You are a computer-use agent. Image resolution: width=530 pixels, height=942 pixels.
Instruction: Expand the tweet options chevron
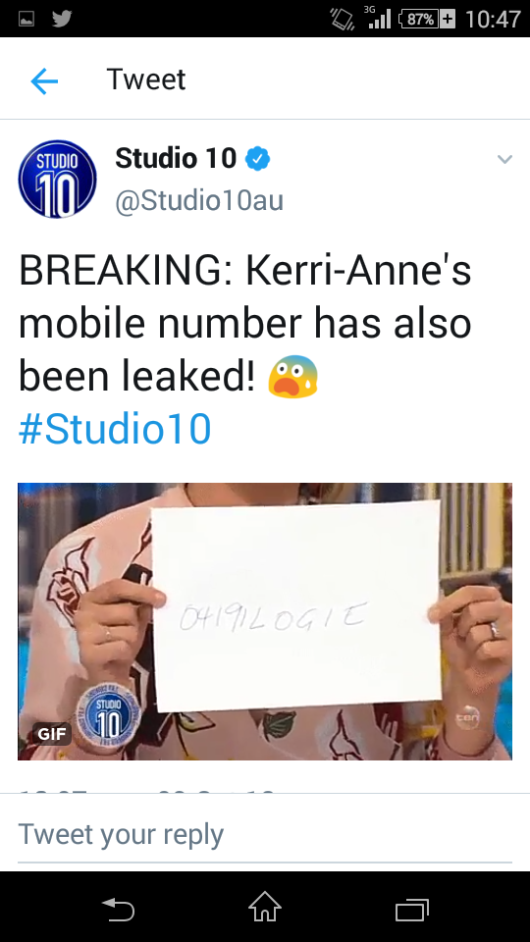(x=504, y=159)
